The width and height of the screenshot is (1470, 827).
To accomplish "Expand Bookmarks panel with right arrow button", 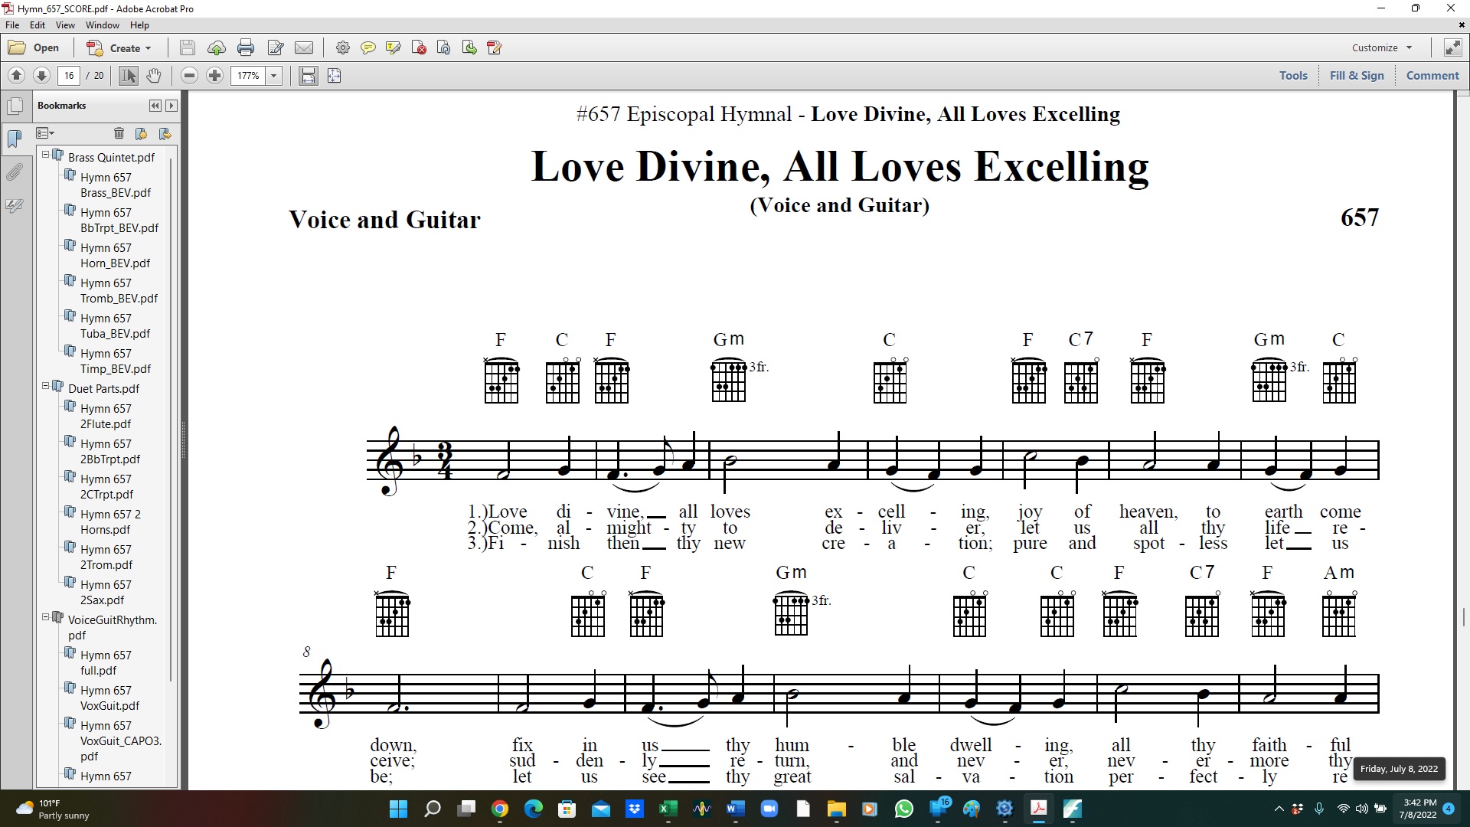I will (171, 106).
